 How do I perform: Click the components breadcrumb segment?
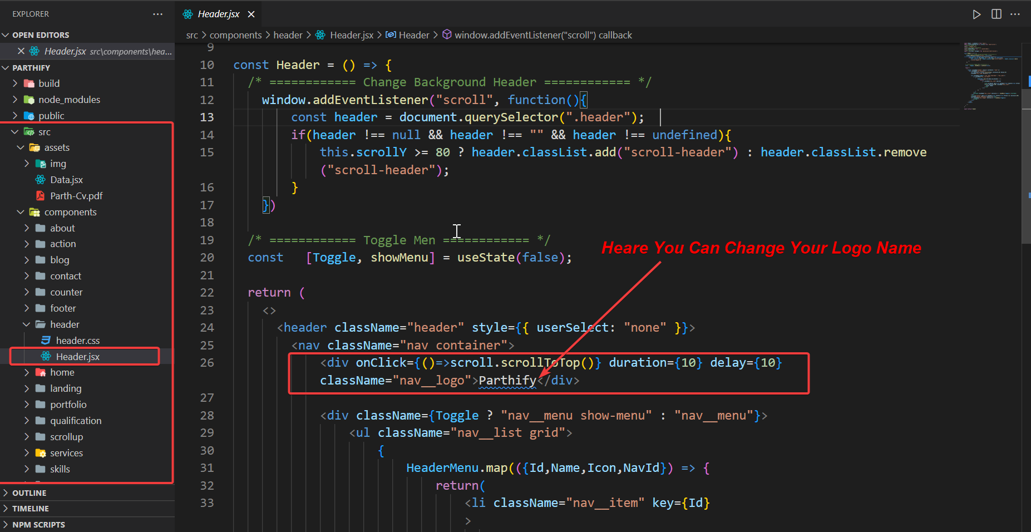pyautogui.click(x=235, y=35)
